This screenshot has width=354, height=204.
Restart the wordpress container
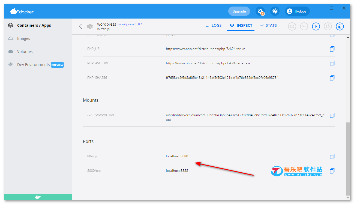(328, 26)
